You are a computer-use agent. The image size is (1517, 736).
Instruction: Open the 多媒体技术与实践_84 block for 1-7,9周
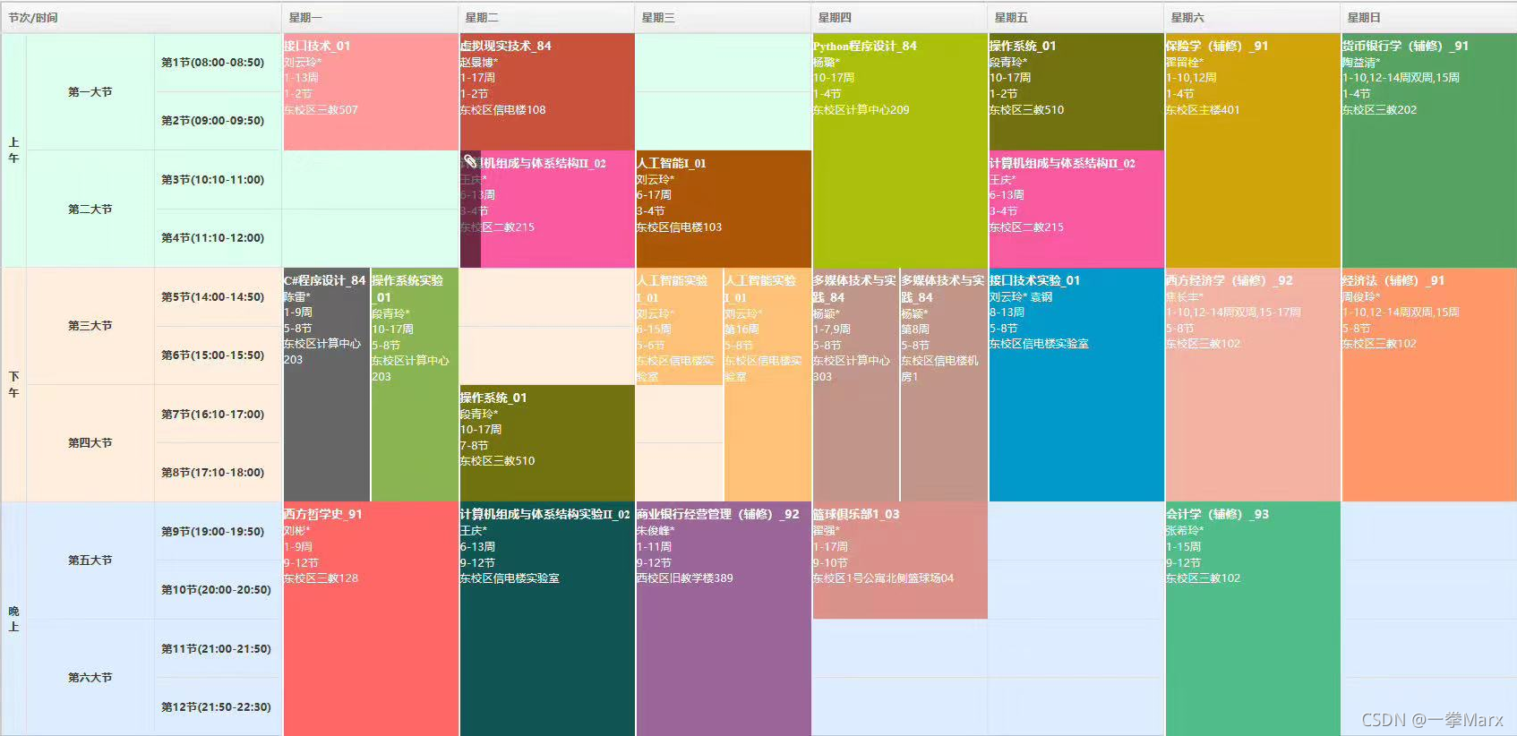tap(855, 385)
